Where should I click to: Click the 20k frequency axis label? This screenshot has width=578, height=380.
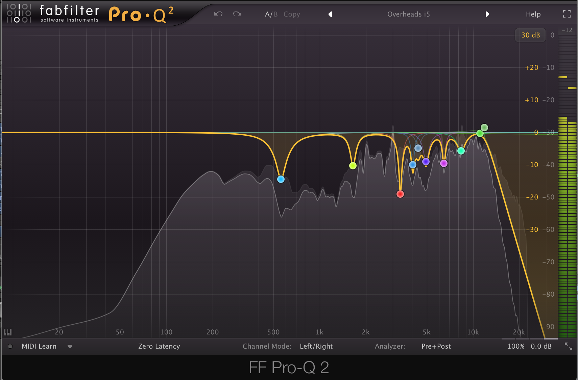click(519, 332)
